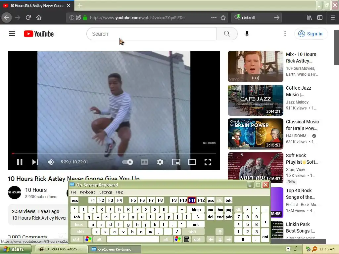
Task: Toggle the autoplay switch
Action: click(x=127, y=162)
